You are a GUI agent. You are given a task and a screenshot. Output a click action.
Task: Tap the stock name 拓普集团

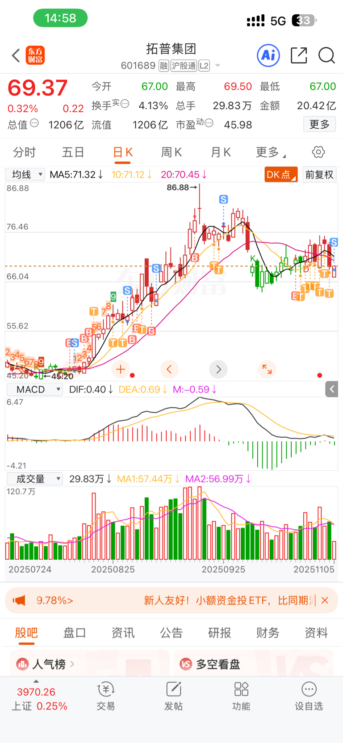[x=171, y=49]
